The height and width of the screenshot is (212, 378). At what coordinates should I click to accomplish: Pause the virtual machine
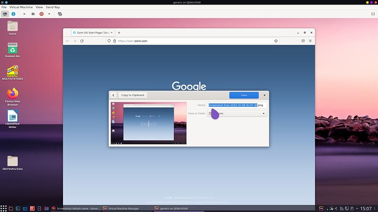(33, 14)
